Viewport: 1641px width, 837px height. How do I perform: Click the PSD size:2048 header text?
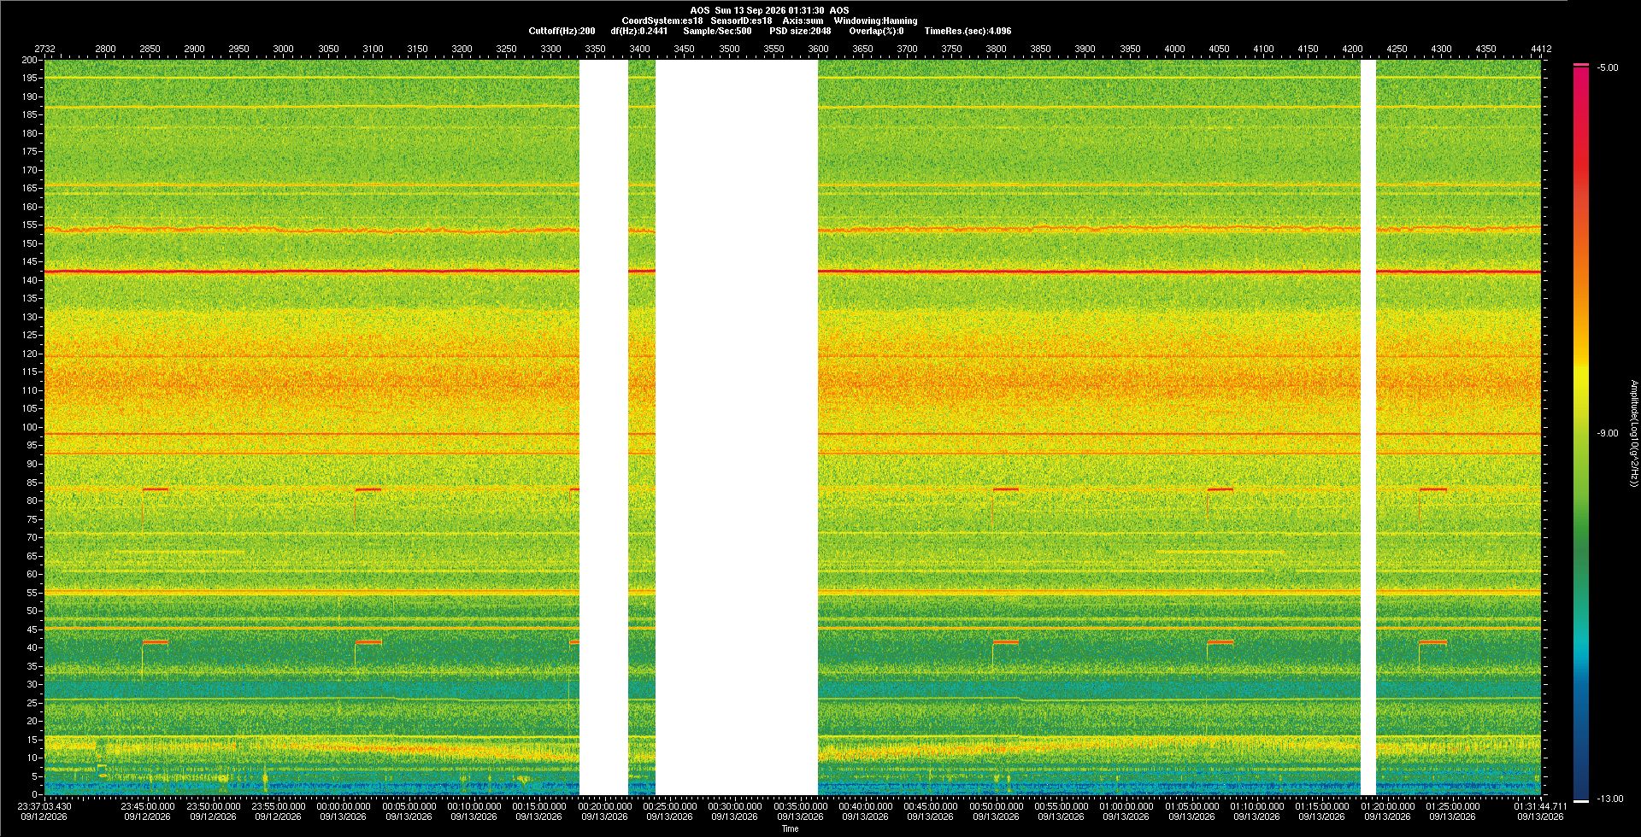click(800, 31)
